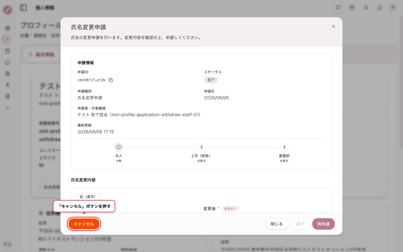The width and height of the screenshot is (403, 252).
Task: Click the 申請日 value 2026/08/06
Action: (x=216, y=98)
